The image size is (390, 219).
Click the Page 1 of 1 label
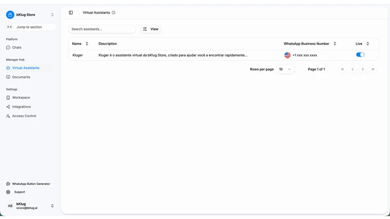pos(316,69)
